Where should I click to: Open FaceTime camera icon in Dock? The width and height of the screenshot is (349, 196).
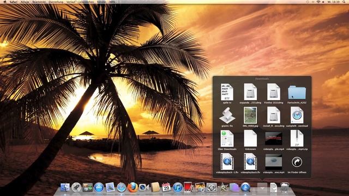pyautogui.click(x=143, y=187)
